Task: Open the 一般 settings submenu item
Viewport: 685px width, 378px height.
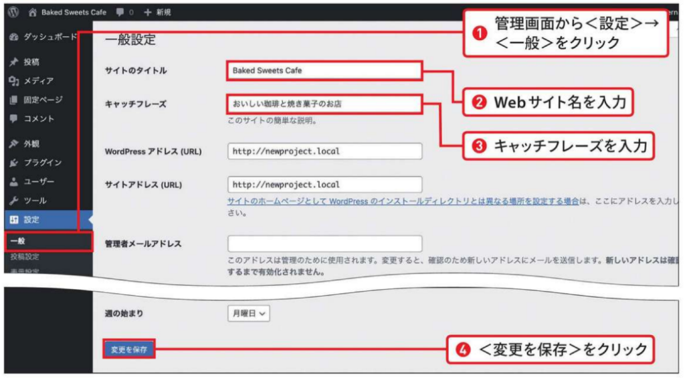Action: tap(19, 241)
